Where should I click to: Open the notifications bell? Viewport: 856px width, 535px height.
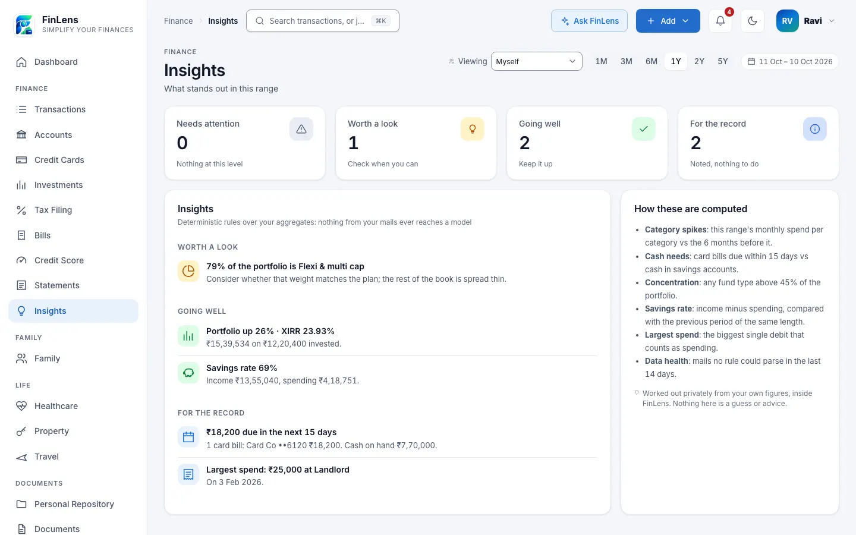[720, 21]
